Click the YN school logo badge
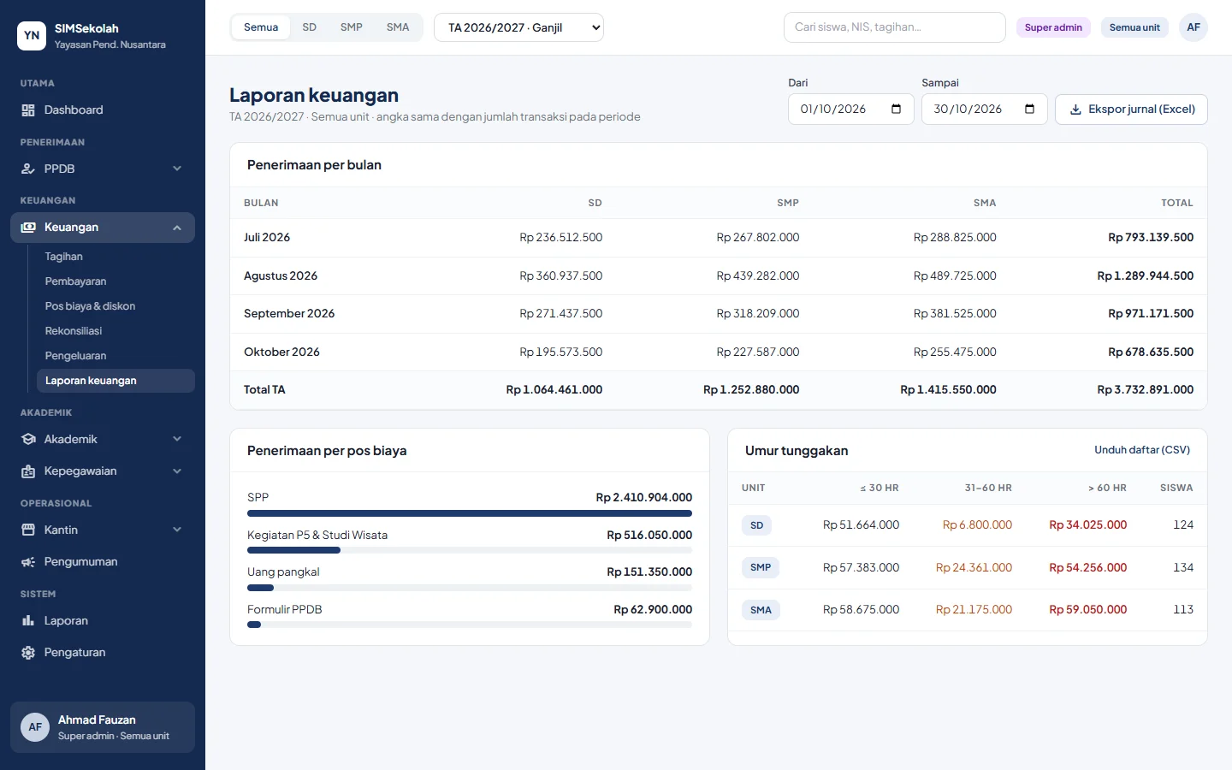 (x=32, y=36)
